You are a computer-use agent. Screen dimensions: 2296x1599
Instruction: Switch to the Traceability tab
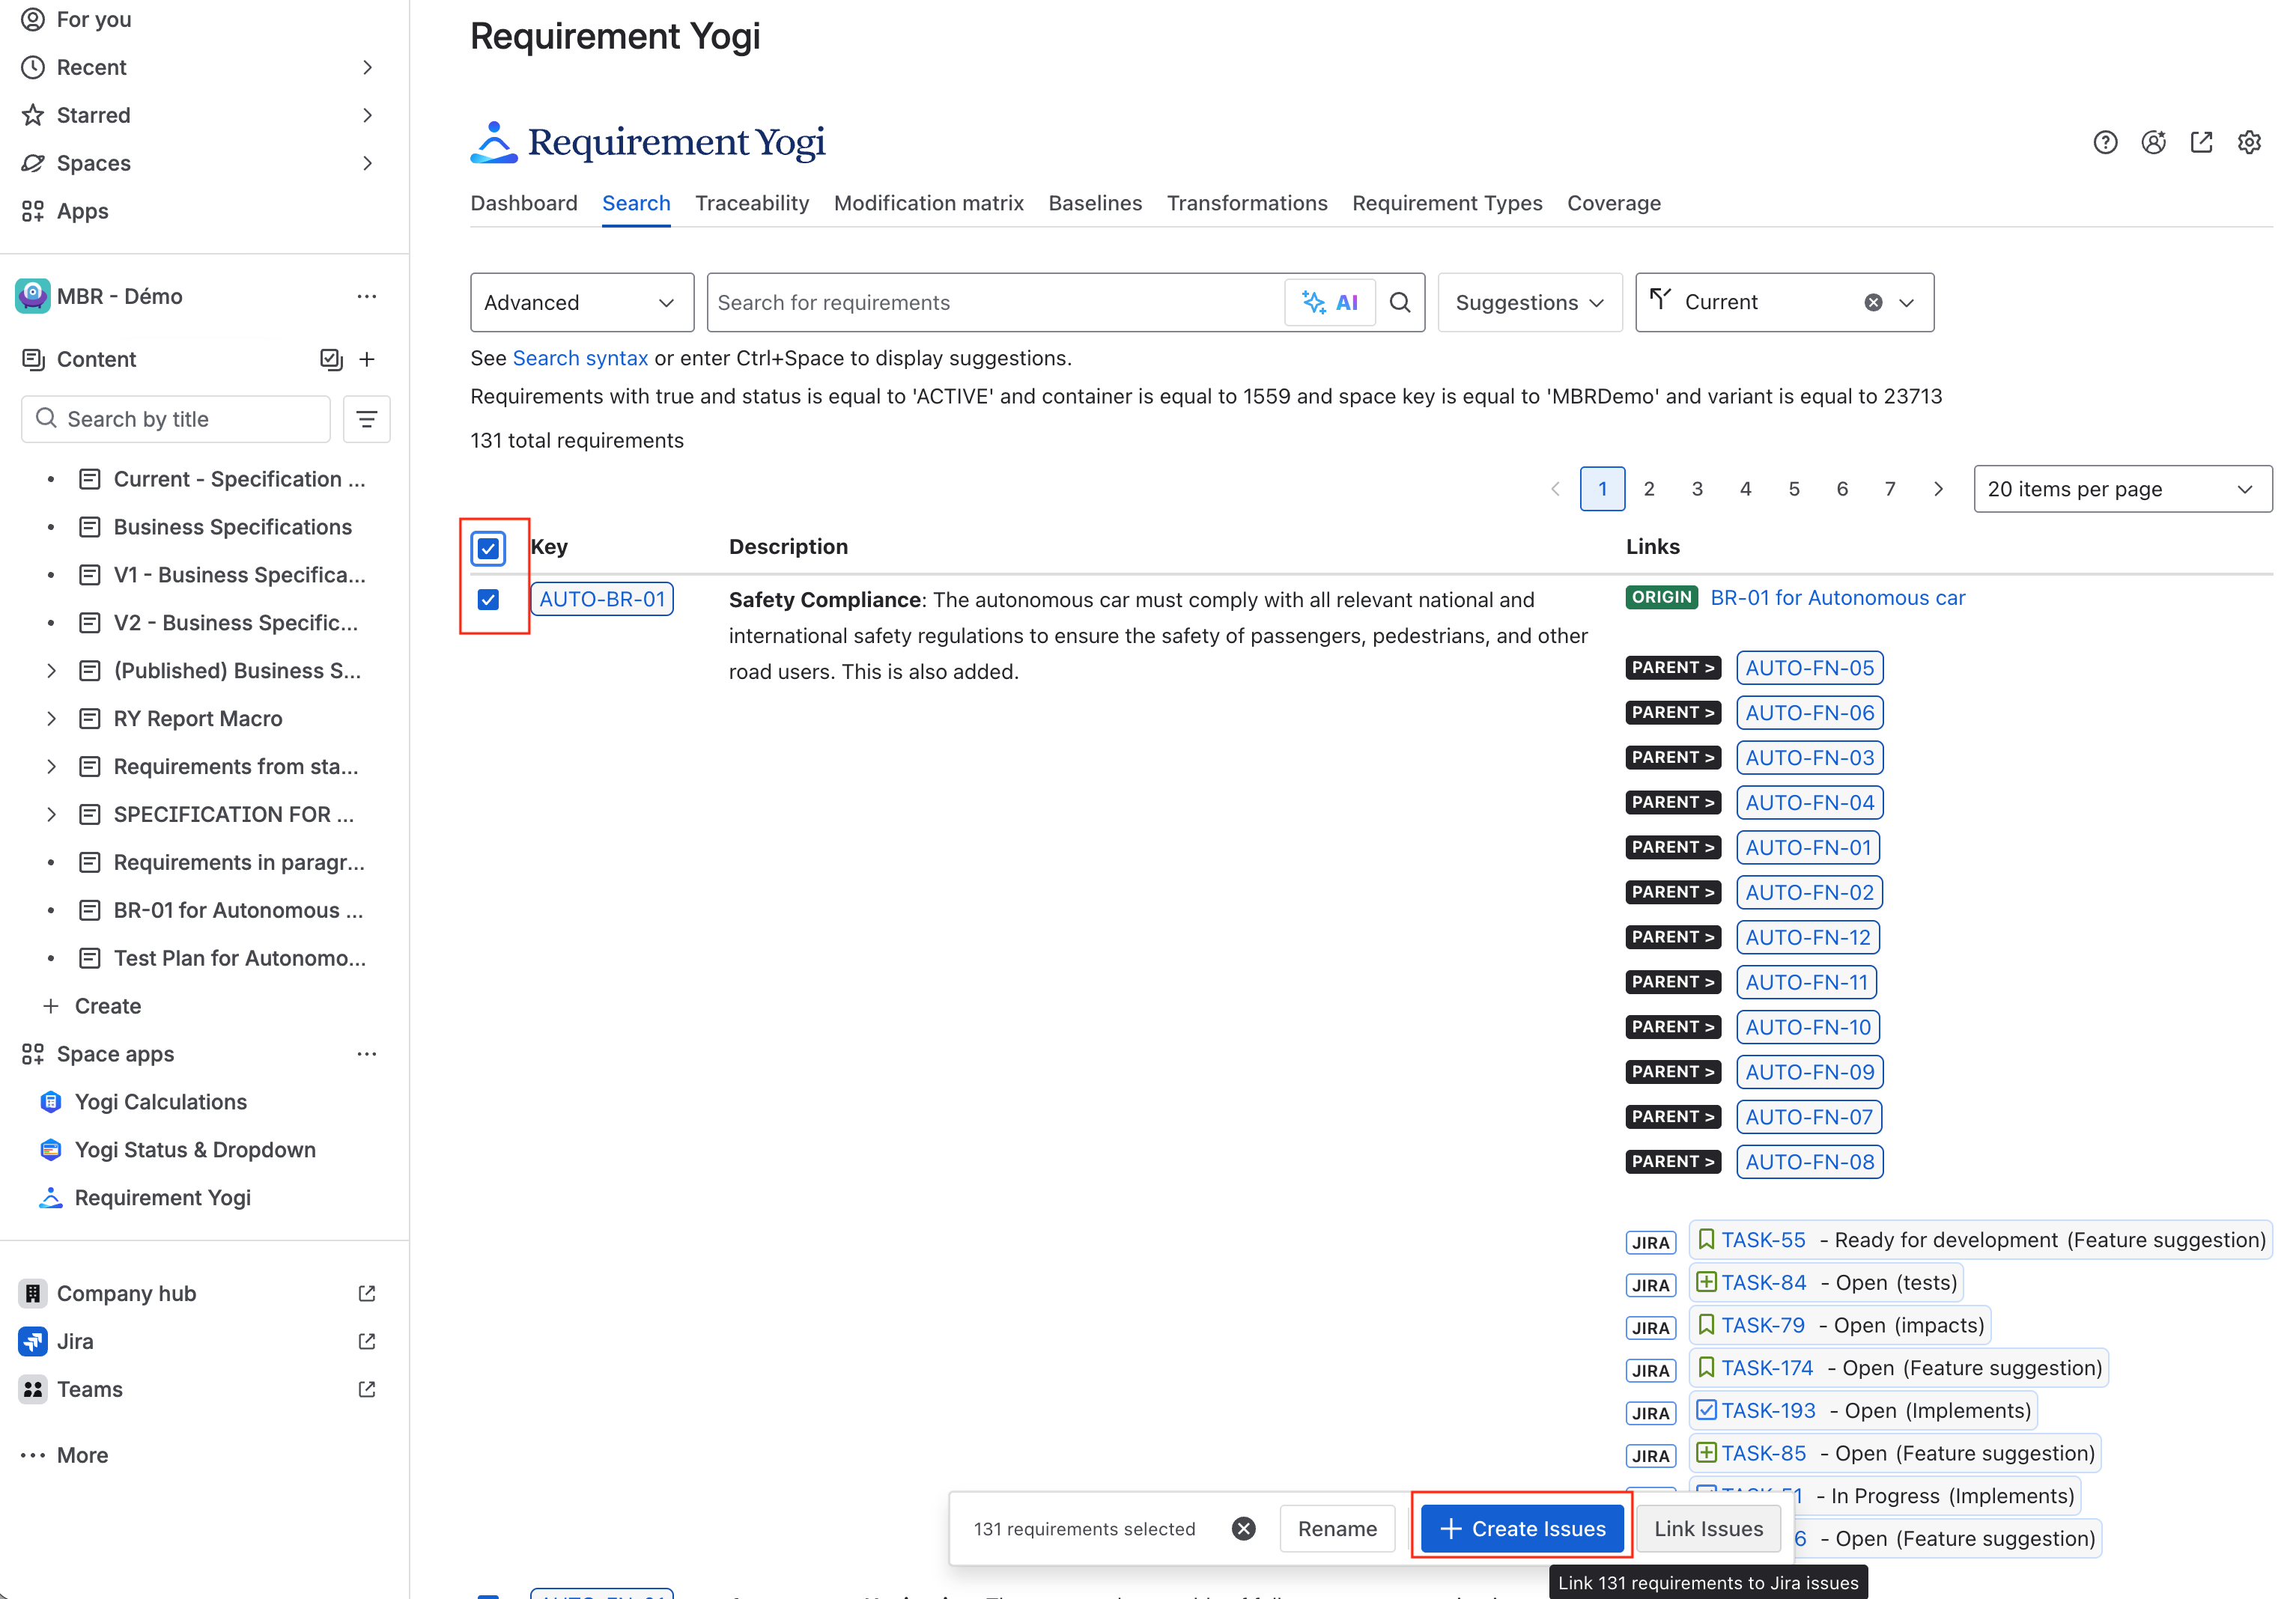[752, 204]
